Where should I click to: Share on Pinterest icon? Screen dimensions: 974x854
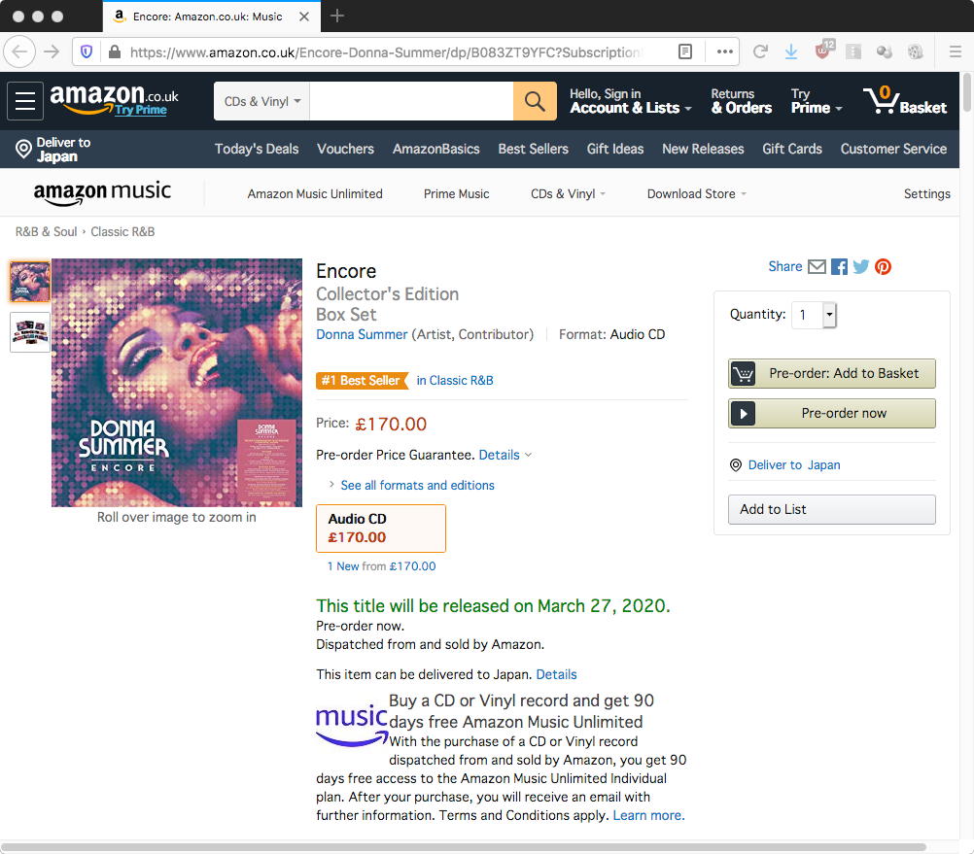click(883, 267)
